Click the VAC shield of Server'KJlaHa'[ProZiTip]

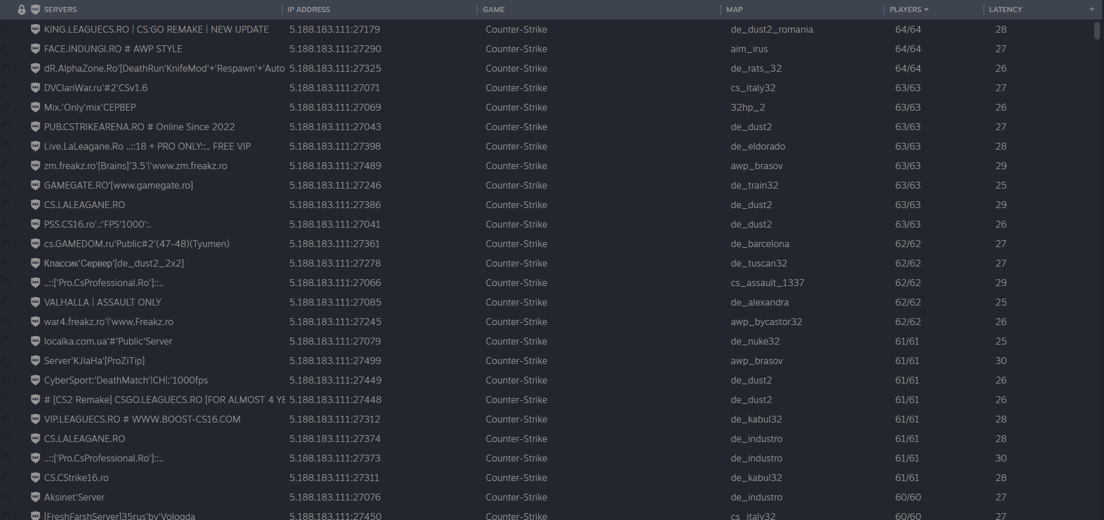coord(36,361)
